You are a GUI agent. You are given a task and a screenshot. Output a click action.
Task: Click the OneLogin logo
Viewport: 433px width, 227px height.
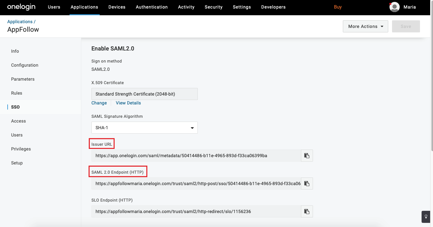pos(21,7)
